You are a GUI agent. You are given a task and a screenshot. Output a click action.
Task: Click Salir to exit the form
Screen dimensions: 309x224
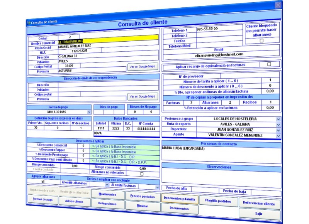pyautogui.click(x=259, y=213)
